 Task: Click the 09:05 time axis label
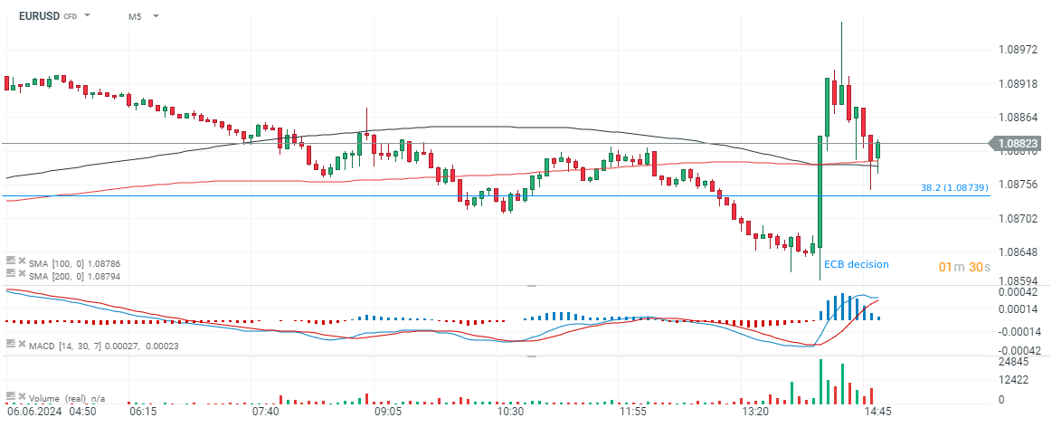(388, 410)
